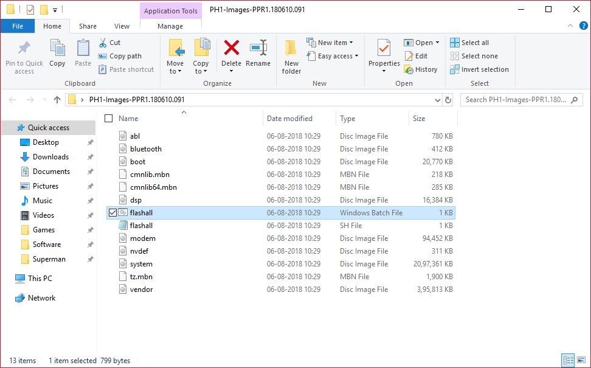Select the tz.mbn file

(x=280, y=277)
